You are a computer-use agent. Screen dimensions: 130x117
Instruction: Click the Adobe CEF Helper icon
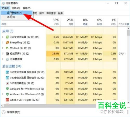tap(7, 100)
